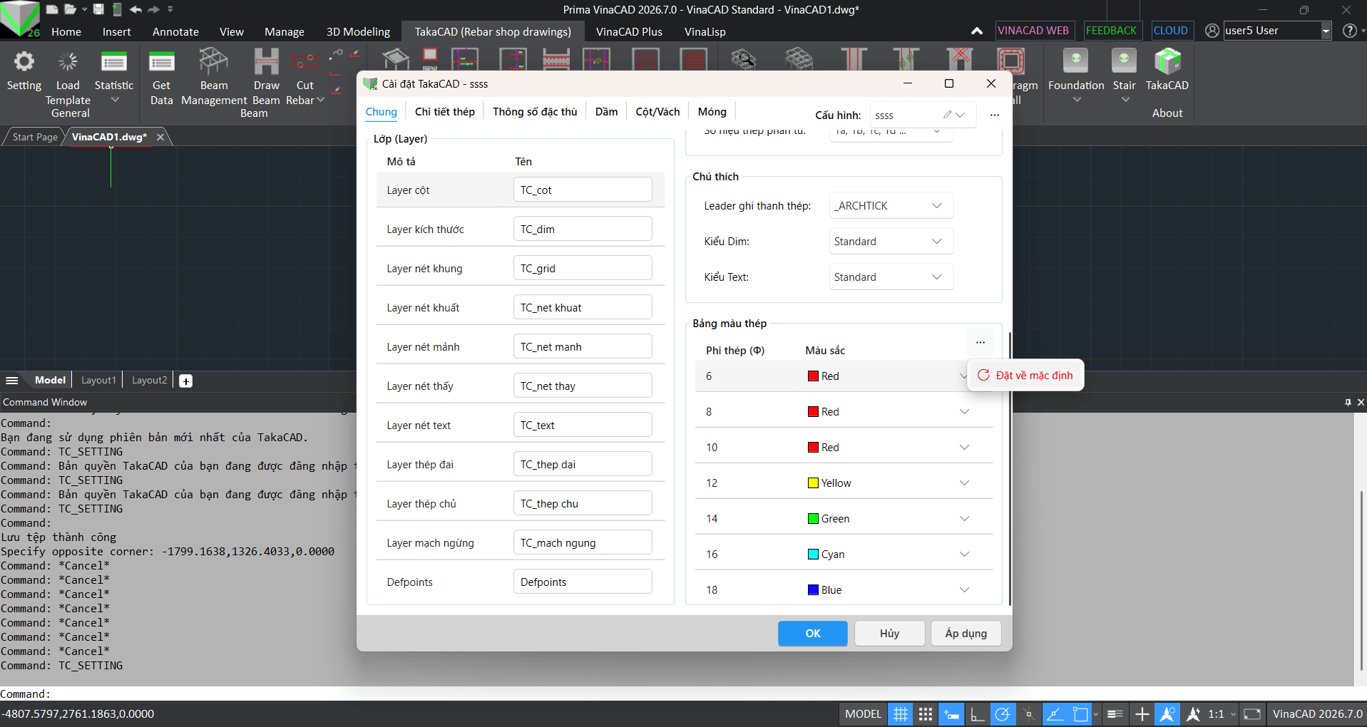Open the Leader ghi thanh thép dropdown
The image size is (1367, 727).
pyautogui.click(x=891, y=206)
